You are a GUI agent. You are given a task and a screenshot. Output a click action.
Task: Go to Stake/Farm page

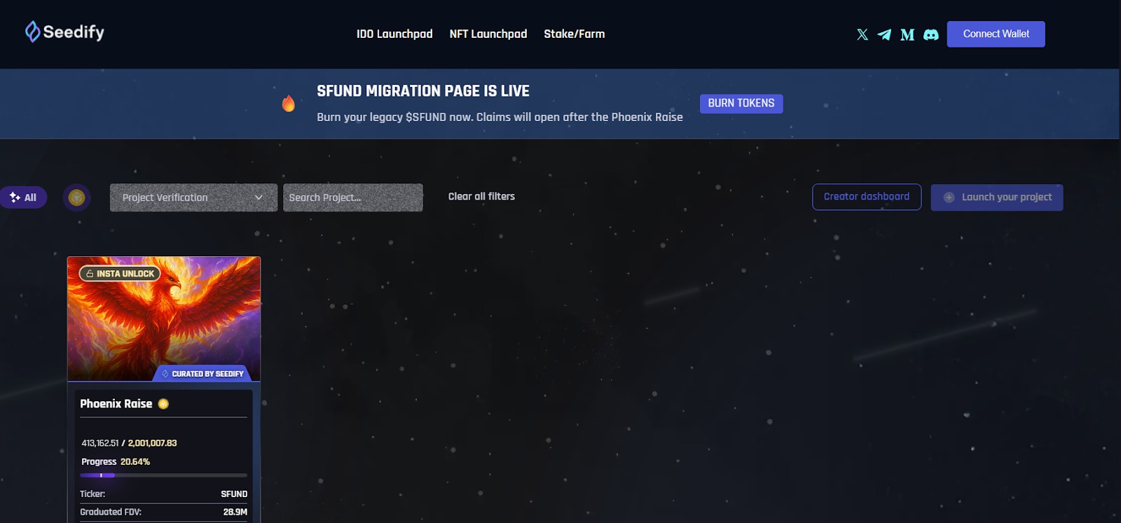[575, 34]
